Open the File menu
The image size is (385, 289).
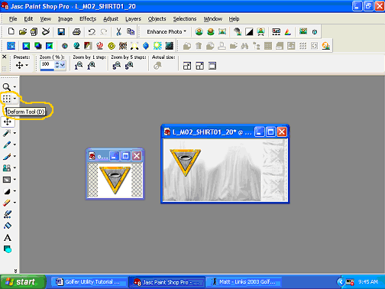13,19
